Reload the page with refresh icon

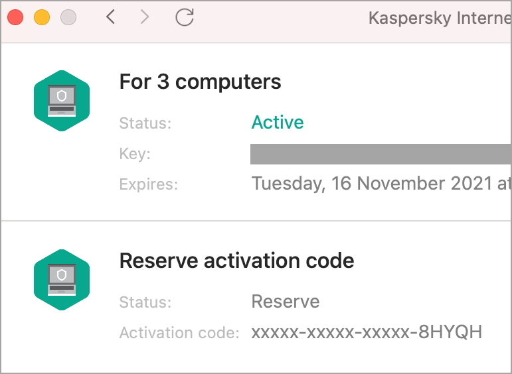[185, 17]
